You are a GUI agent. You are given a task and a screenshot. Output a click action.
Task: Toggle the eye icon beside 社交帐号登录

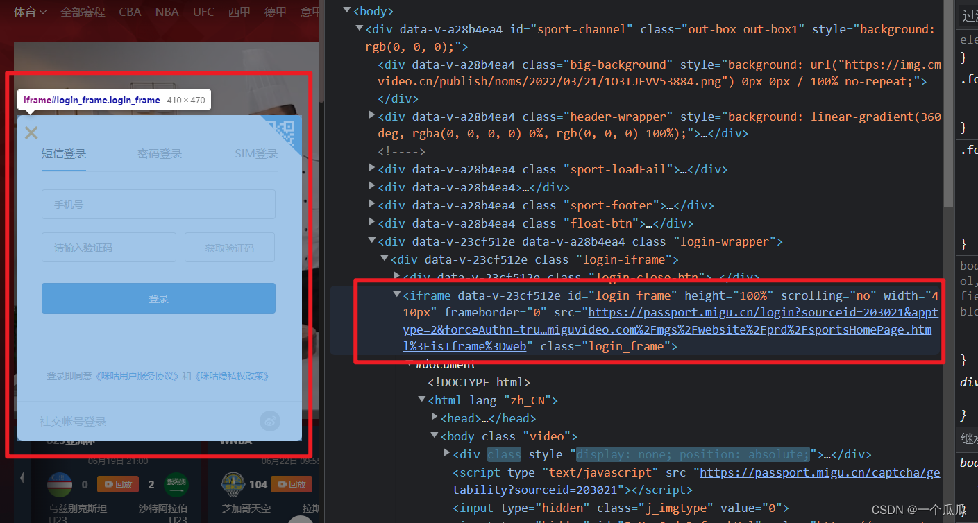(x=269, y=421)
